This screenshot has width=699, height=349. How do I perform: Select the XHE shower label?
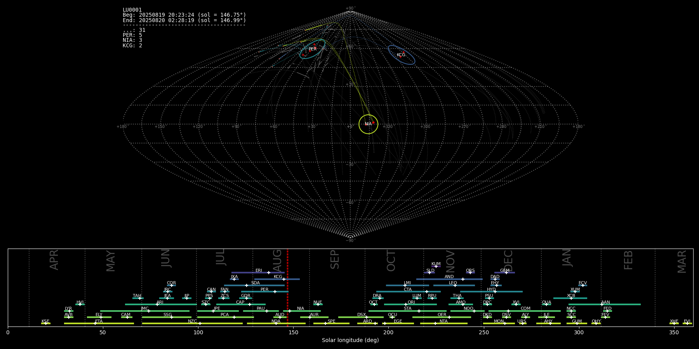[x=674, y=321]
